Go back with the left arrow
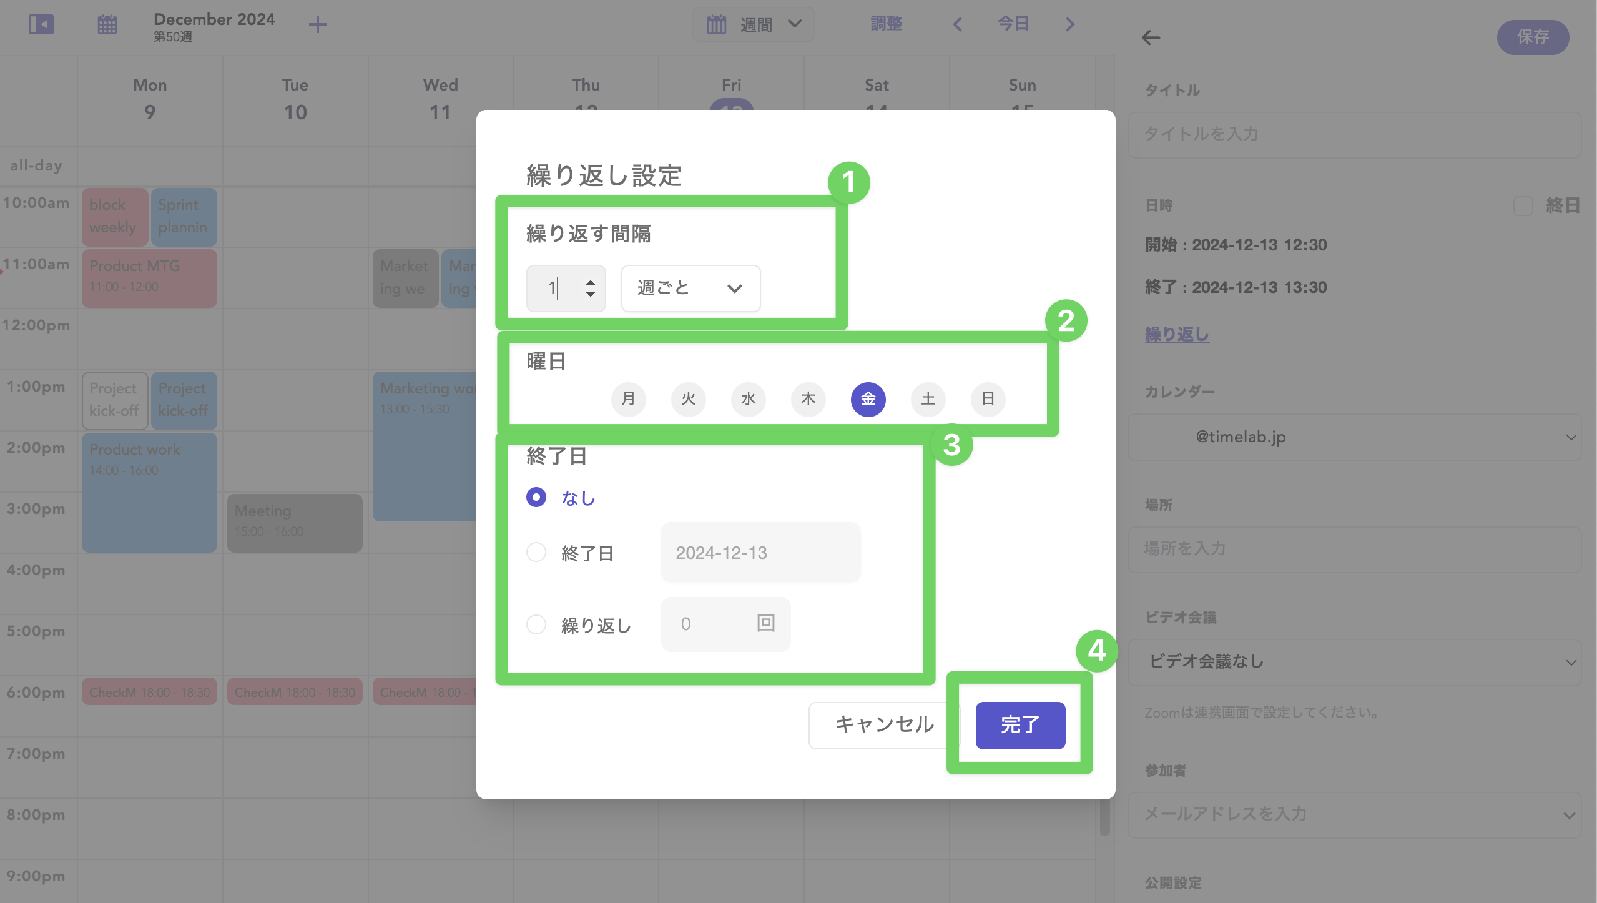The height and width of the screenshot is (903, 1597). point(1151,37)
